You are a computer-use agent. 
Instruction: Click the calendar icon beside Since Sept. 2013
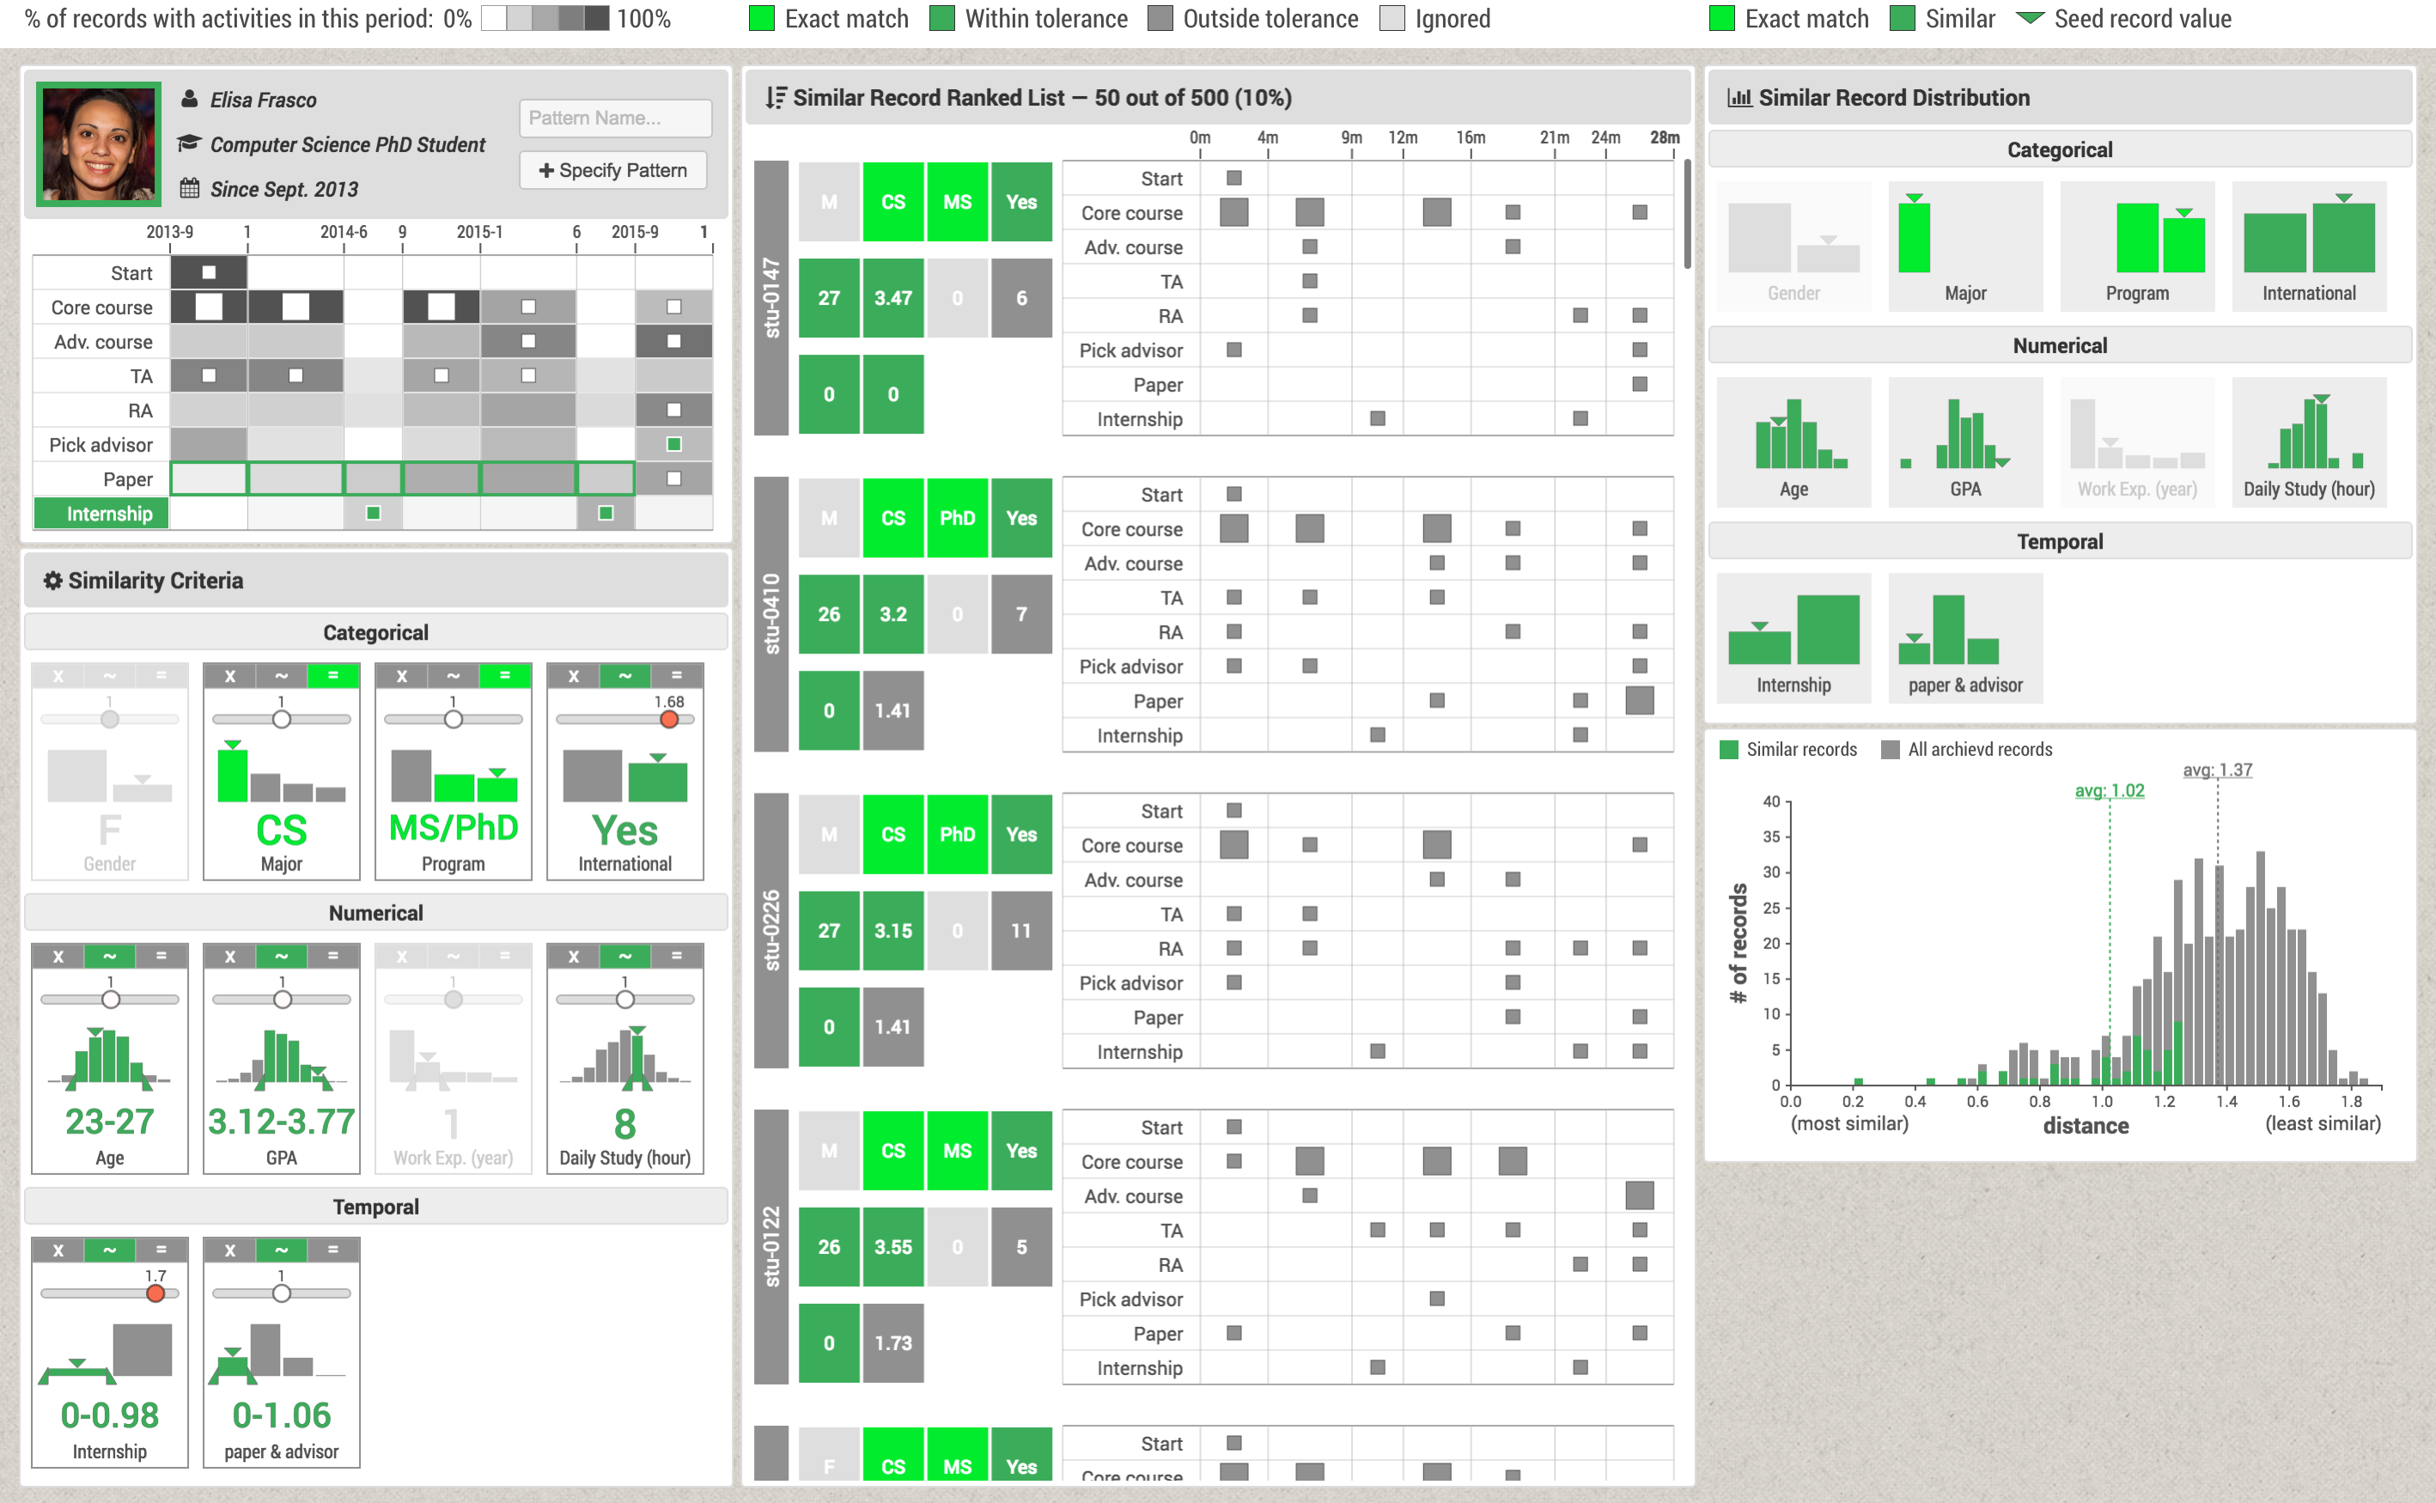(x=189, y=188)
